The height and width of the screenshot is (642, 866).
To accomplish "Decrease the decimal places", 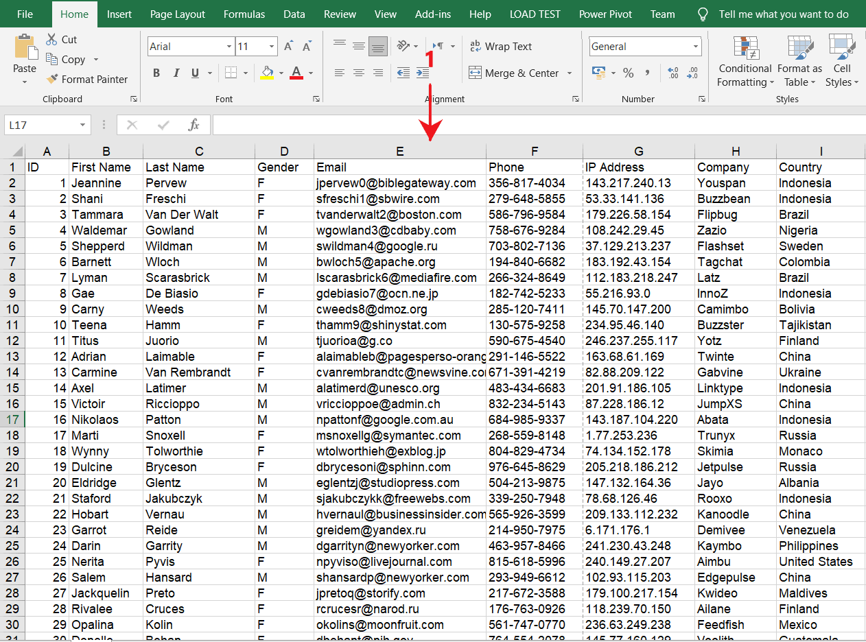I will (x=692, y=73).
